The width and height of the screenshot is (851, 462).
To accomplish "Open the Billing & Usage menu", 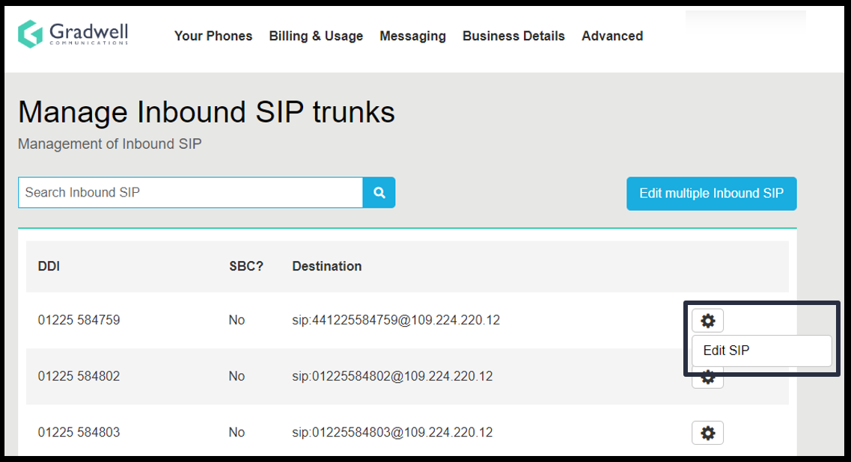I will click(x=316, y=36).
